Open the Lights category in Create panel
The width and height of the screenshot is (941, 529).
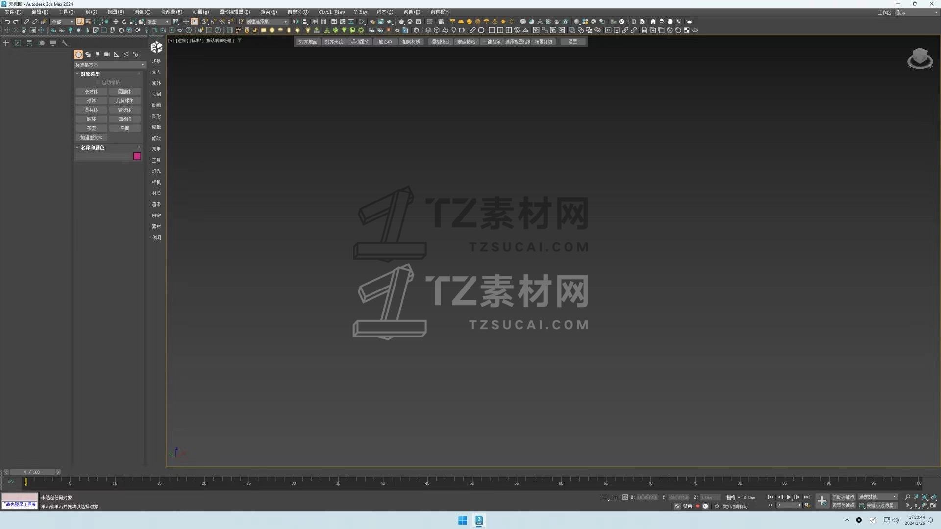click(x=98, y=55)
